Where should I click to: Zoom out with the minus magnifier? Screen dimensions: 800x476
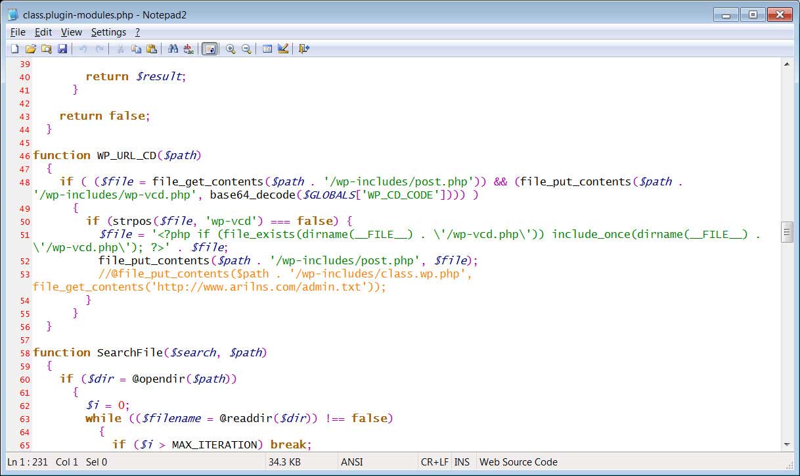coord(246,49)
